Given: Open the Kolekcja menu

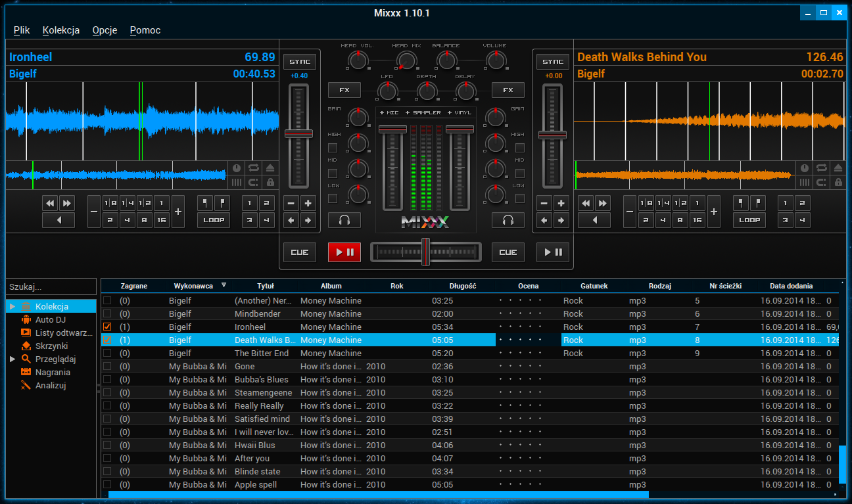Looking at the screenshot, I should (61, 30).
